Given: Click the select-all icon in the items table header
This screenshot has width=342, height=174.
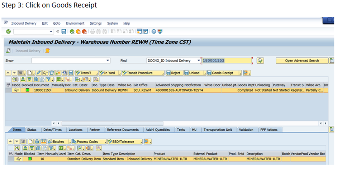Looking at the screenshot, I should [x=11, y=154].
